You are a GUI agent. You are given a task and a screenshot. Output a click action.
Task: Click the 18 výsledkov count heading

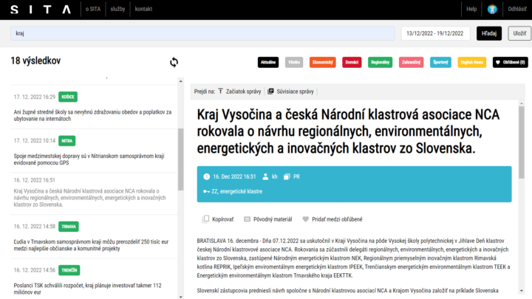[35, 61]
